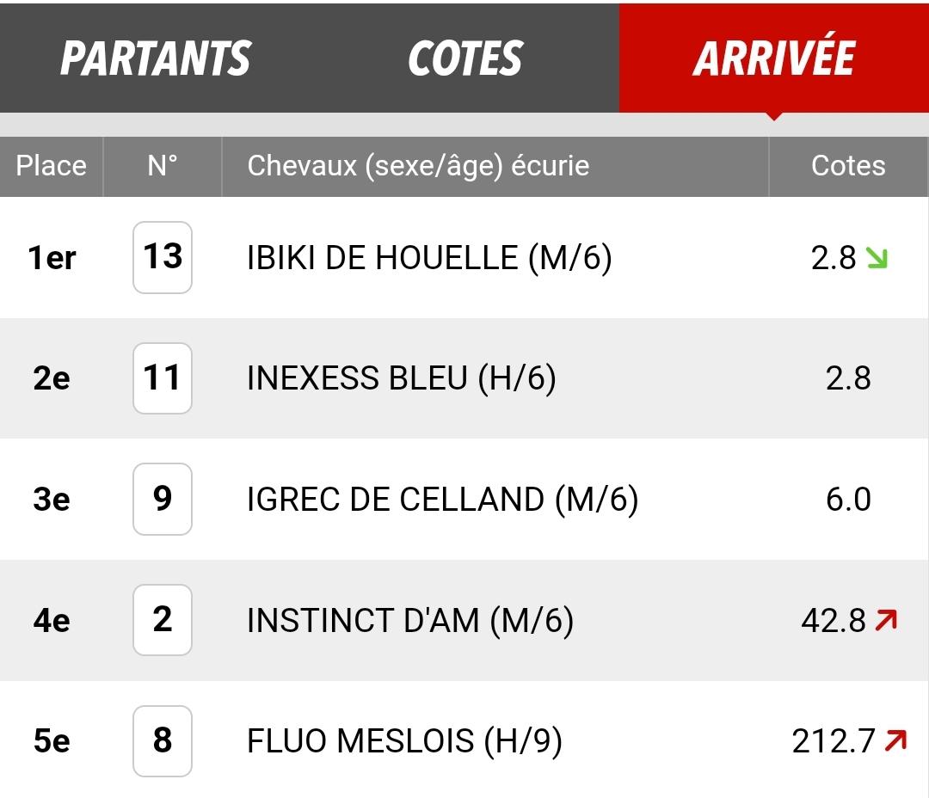The height and width of the screenshot is (798, 929).
Task: Open horse IBIKI DE HOUELLE details
Action: 429,258
